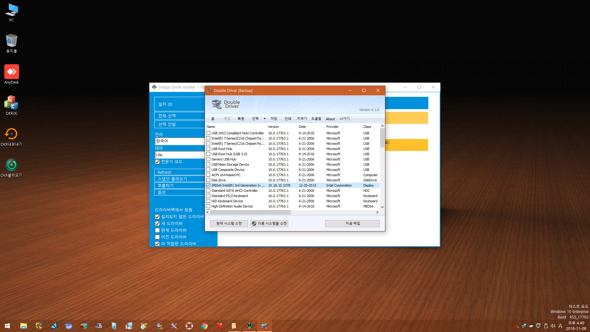Enable the 이전 드라이버 checkbox
This screenshot has width=590, height=332.
pos(157,237)
